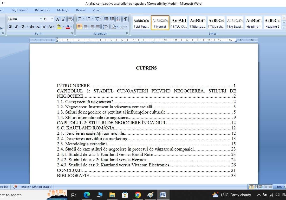Open the Mailings ribbon tab

tap(63, 10)
